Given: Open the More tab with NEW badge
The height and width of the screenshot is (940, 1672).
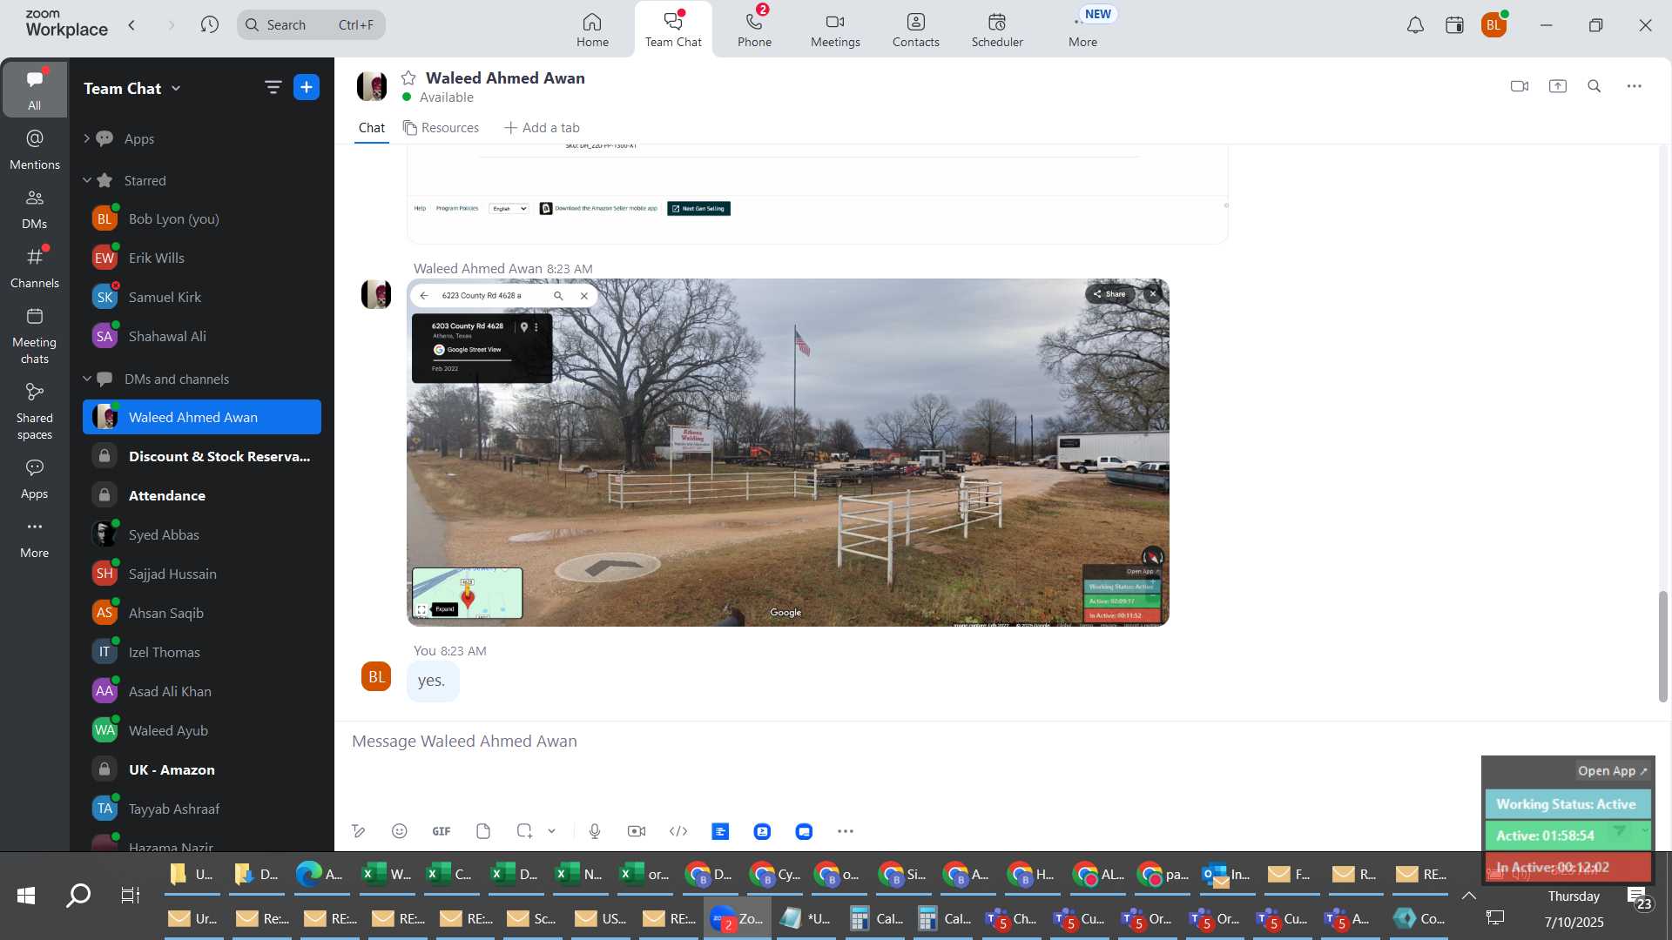Looking at the screenshot, I should click(1083, 30).
